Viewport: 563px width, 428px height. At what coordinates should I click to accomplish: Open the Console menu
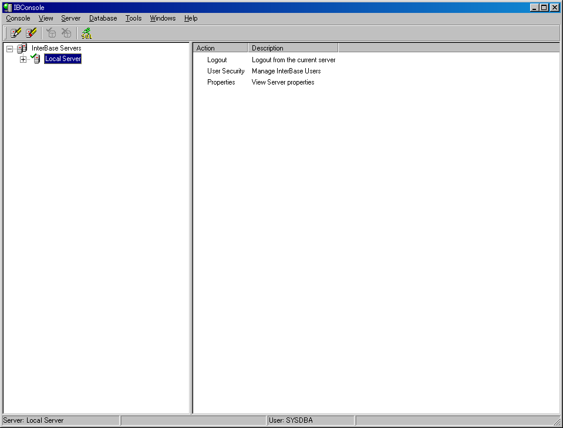tap(18, 18)
